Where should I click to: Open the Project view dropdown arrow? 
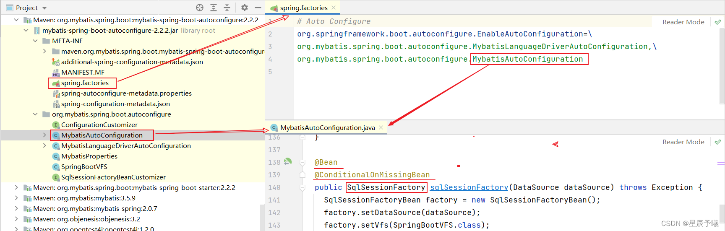coord(44,8)
